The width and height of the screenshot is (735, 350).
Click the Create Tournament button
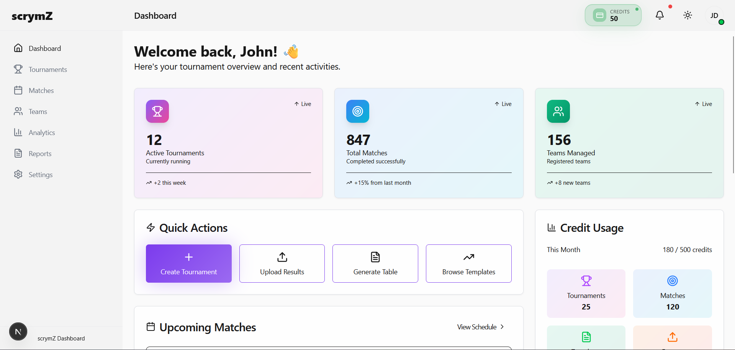188,264
